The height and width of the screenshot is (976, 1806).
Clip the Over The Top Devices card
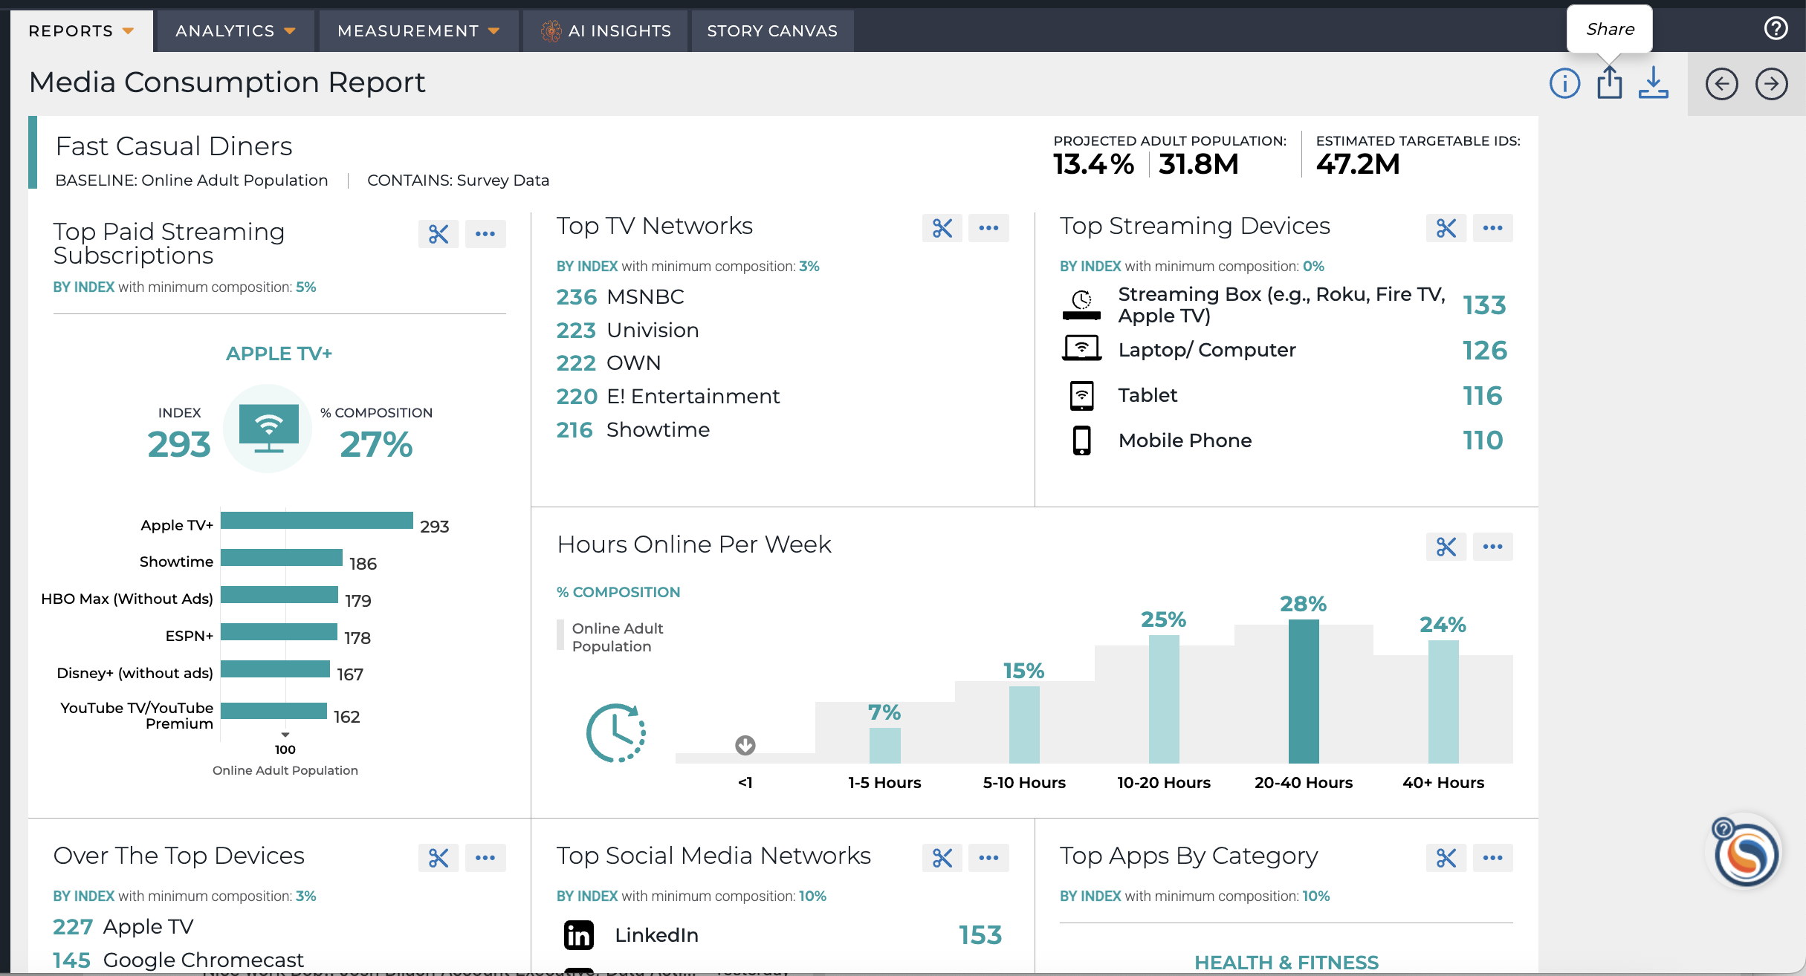pyautogui.click(x=438, y=858)
